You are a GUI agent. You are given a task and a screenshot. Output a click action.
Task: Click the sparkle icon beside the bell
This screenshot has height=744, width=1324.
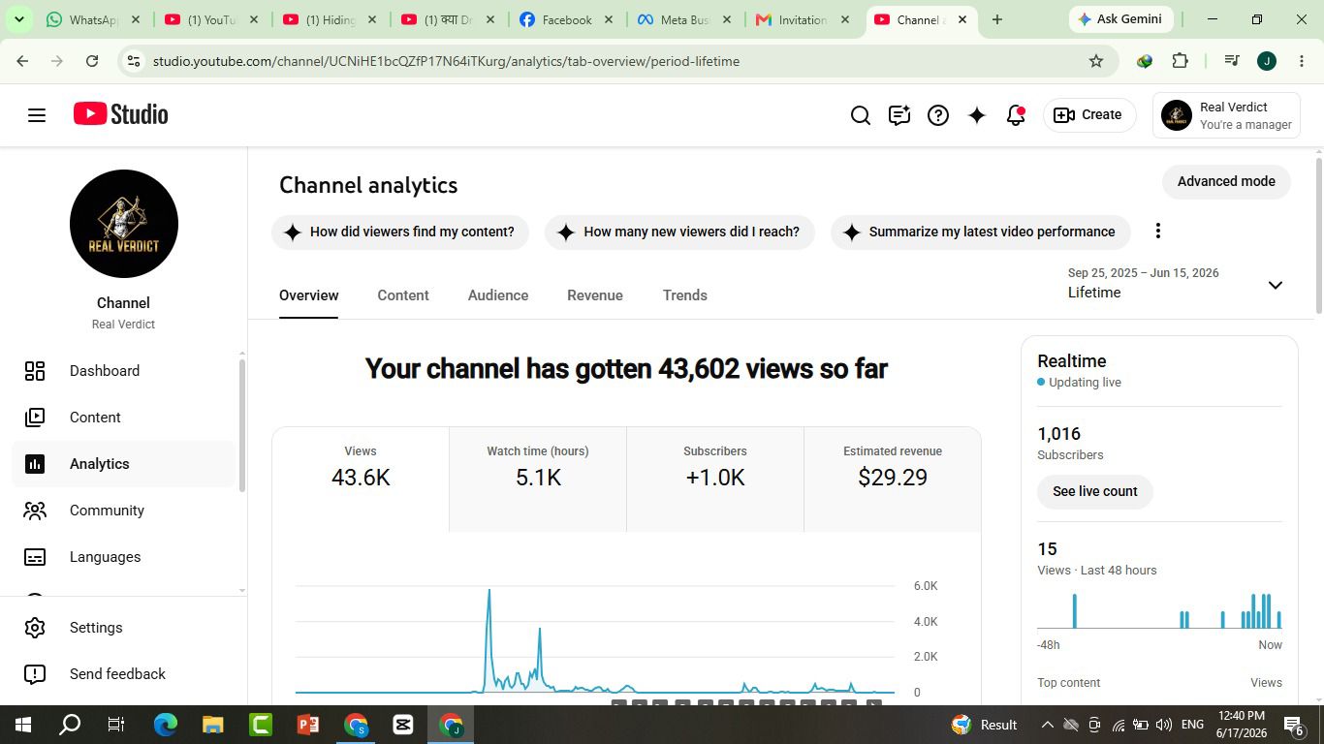click(x=977, y=115)
